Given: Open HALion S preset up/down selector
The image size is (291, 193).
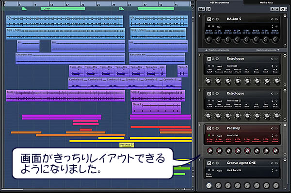Looking at the screenshot, I should click(272, 26).
